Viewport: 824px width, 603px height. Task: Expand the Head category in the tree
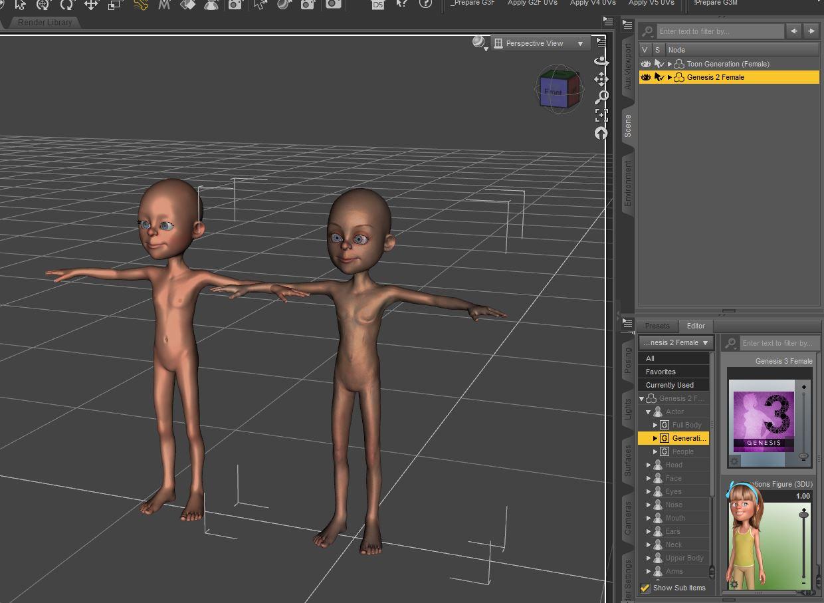click(649, 465)
